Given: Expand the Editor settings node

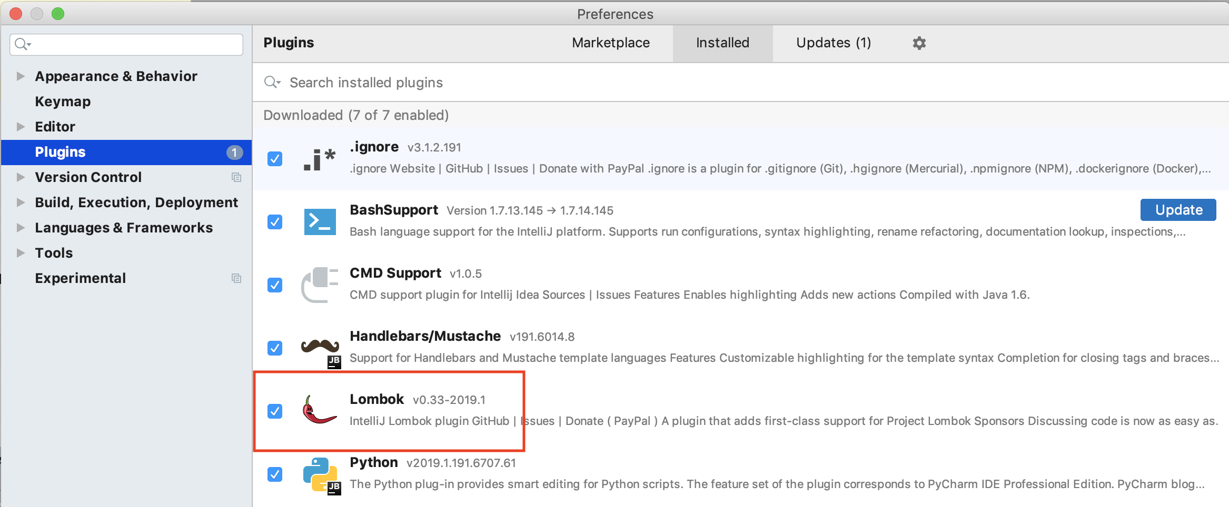Looking at the screenshot, I should click(21, 127).
